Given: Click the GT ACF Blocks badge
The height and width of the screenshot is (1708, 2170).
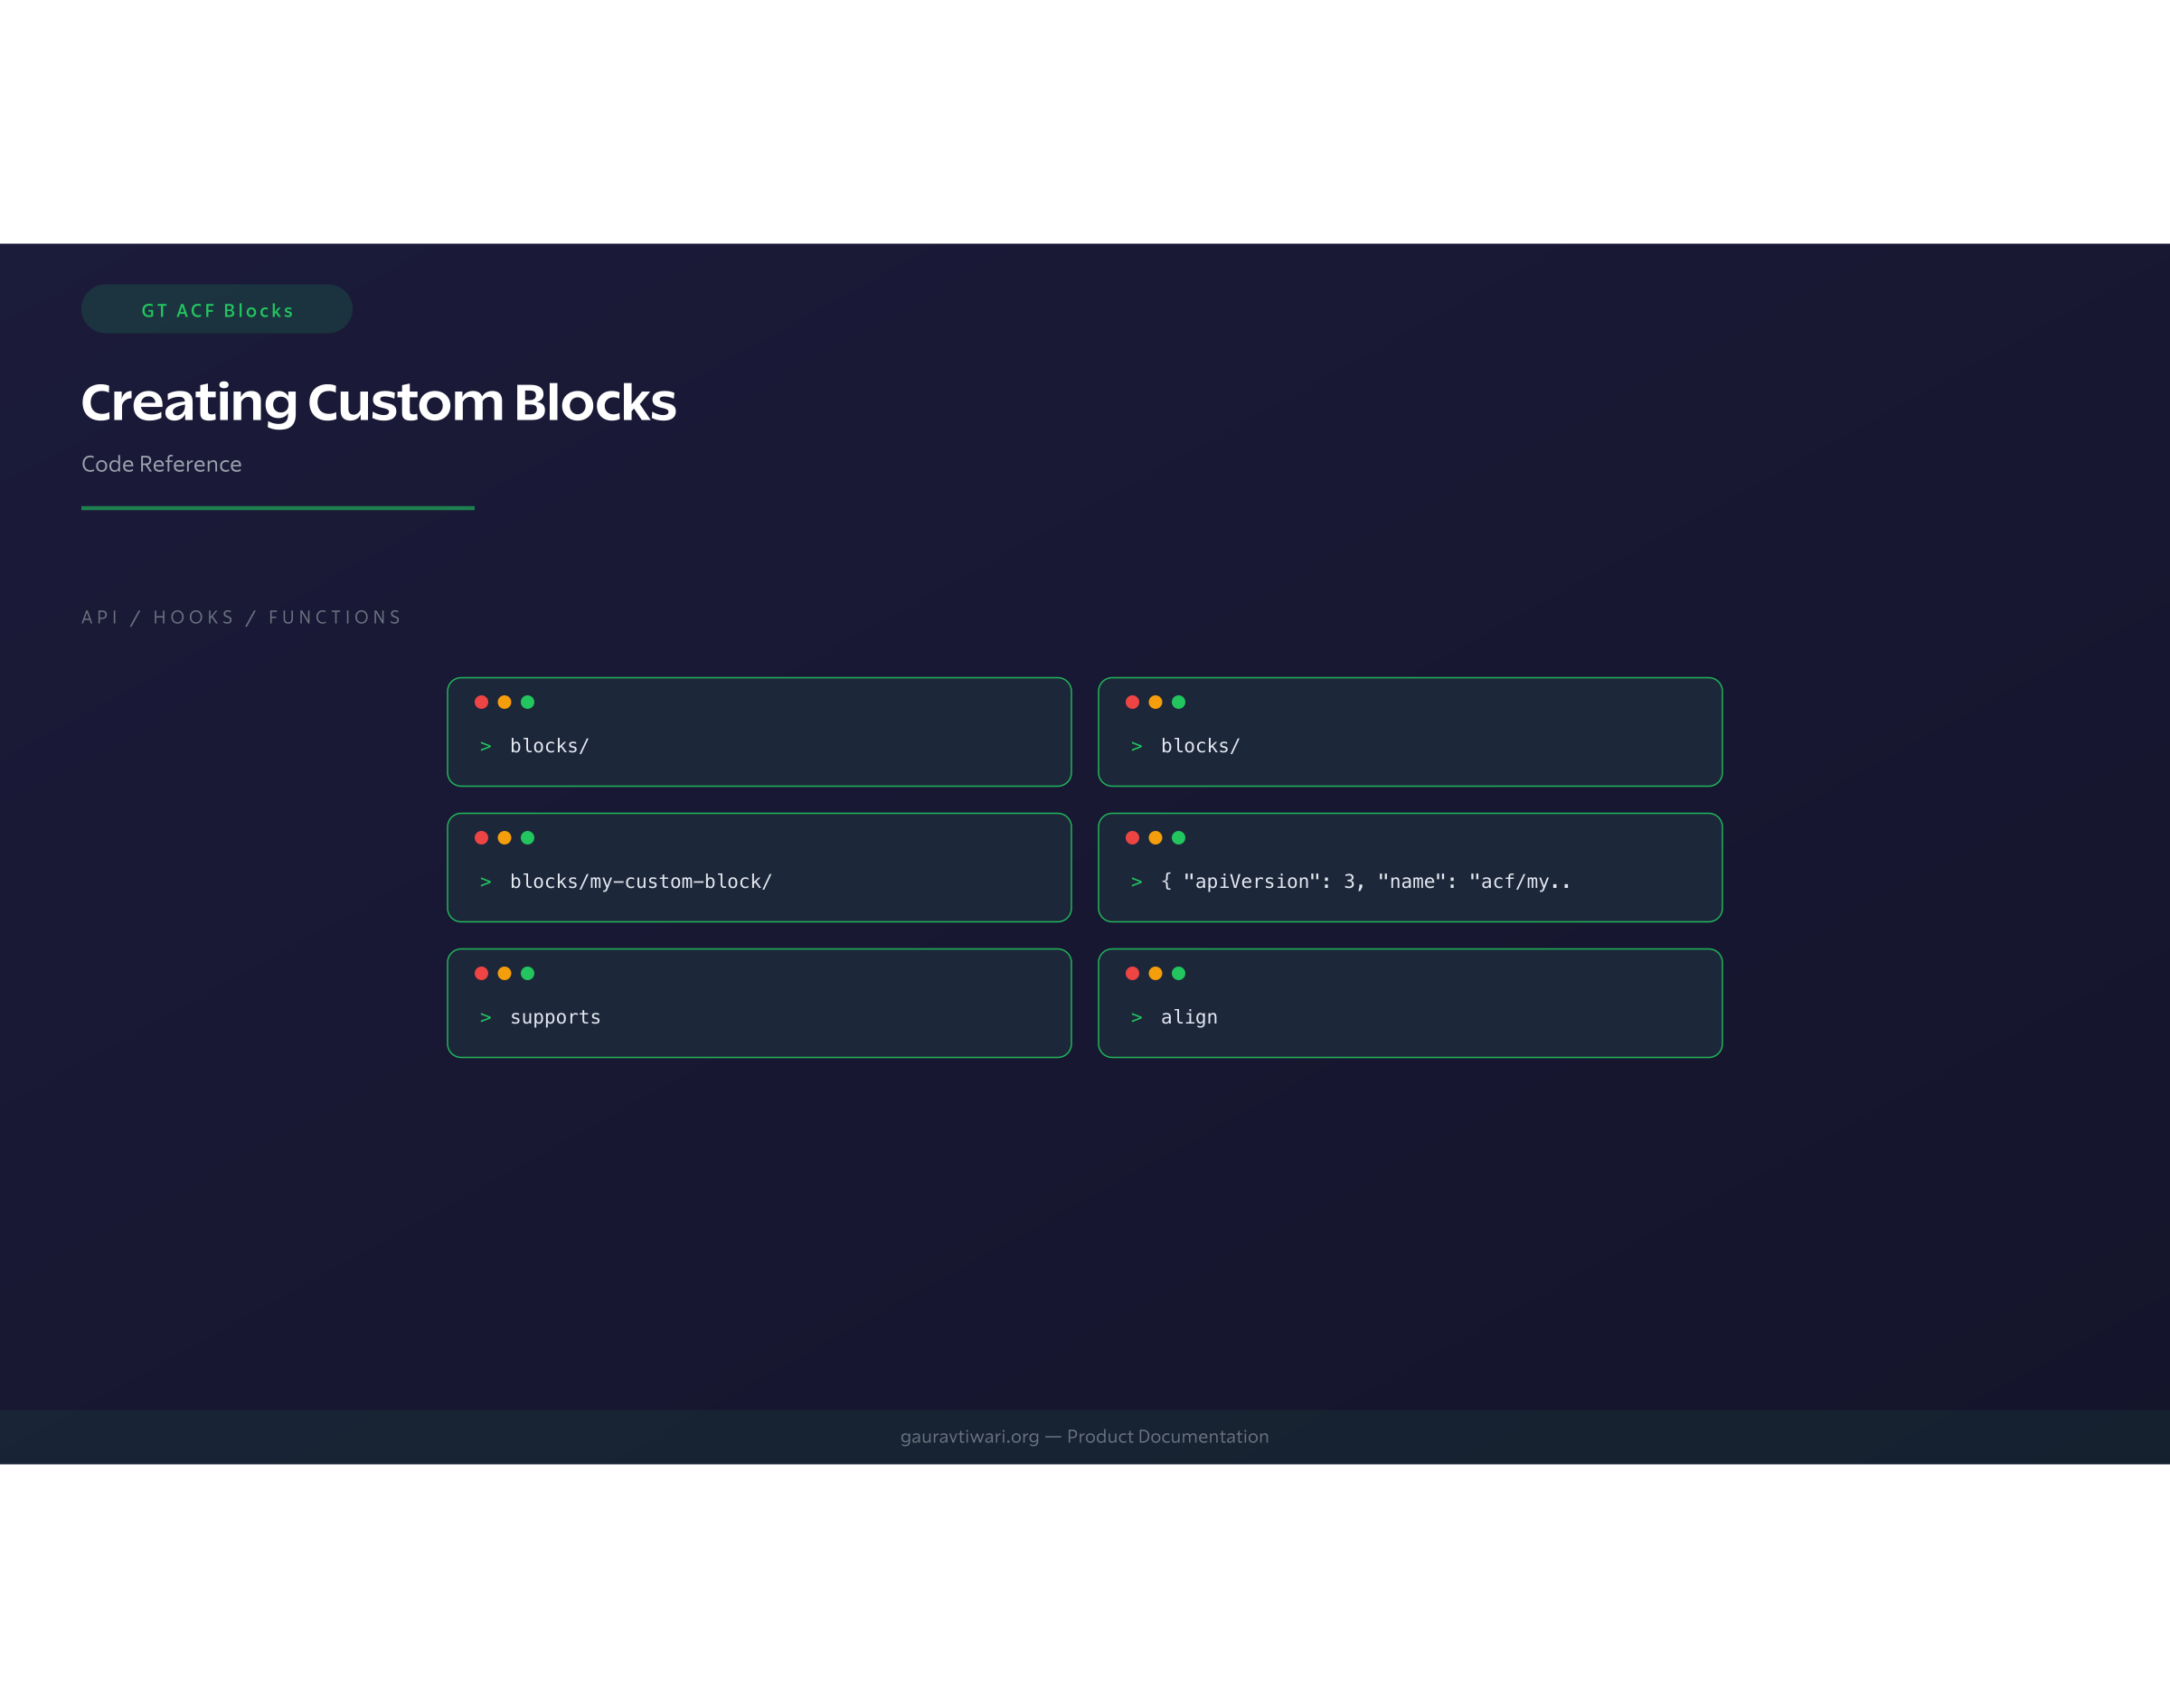Looking at the screenshot, I should click(x=217, y=310).
